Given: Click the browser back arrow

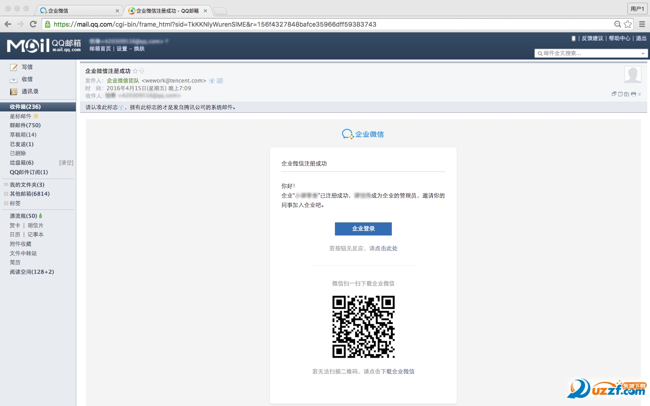Looking at the screenshot, I should (8, 24).
